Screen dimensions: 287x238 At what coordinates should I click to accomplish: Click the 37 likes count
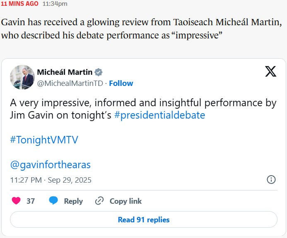coord(31,201)
